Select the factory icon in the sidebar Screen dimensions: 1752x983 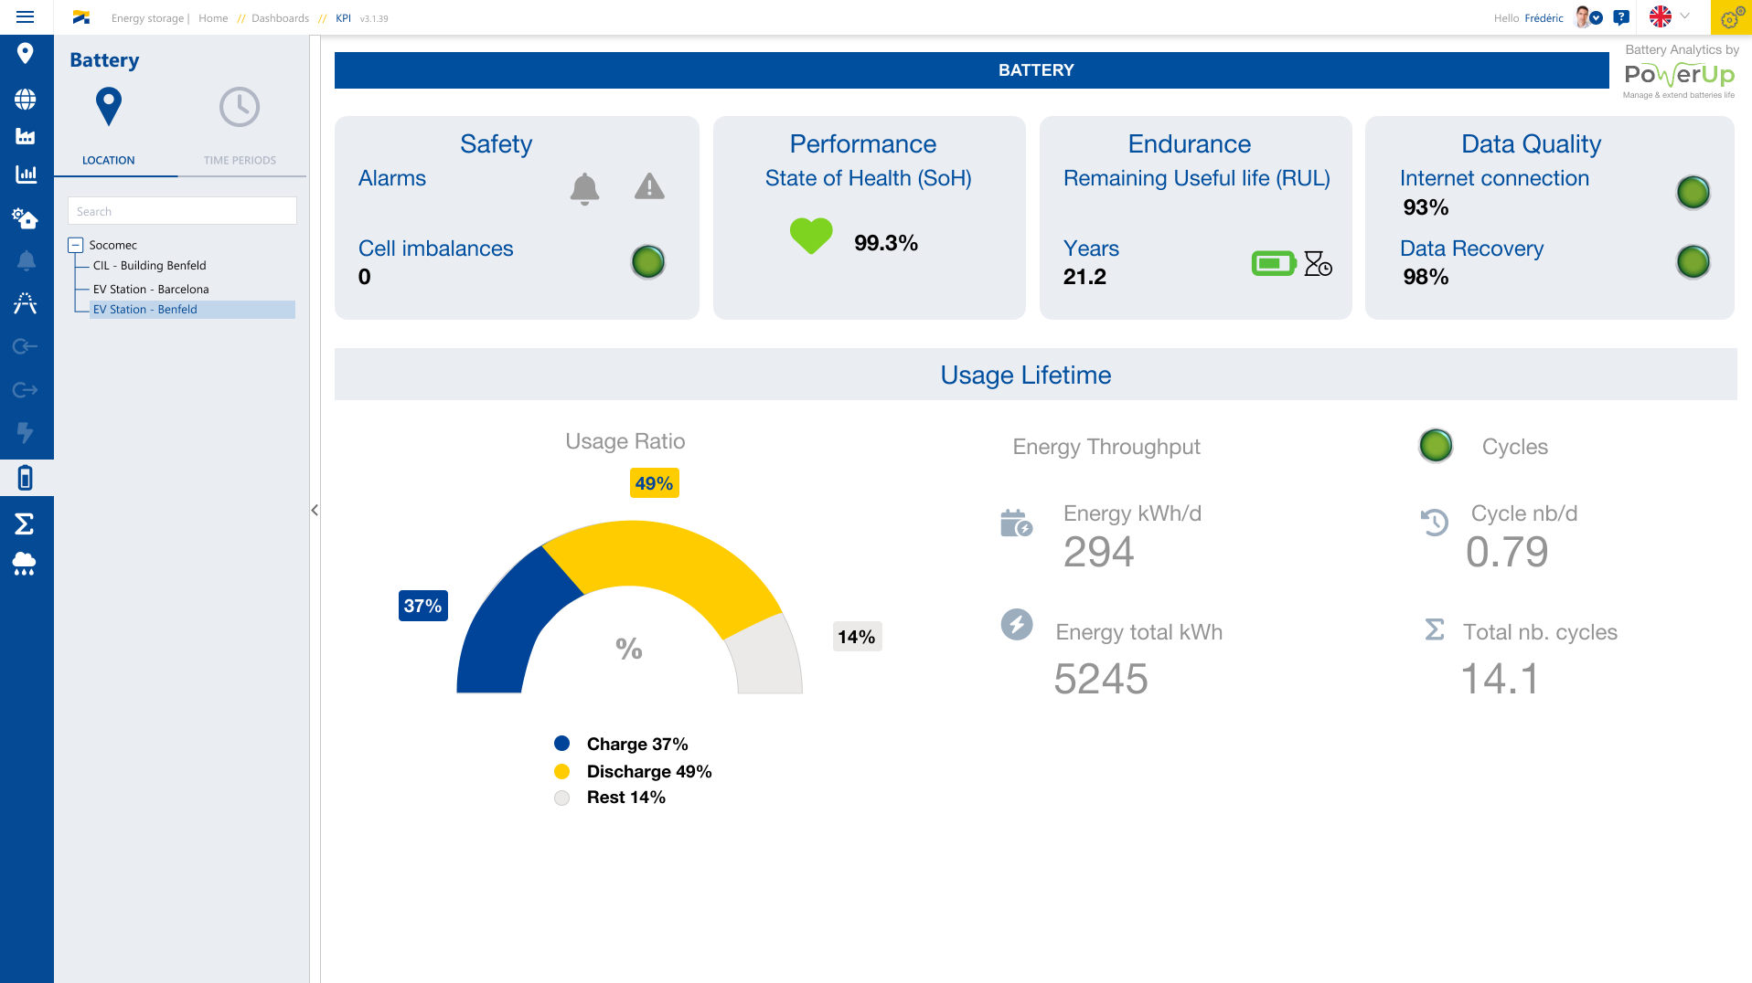coord(25,135)
